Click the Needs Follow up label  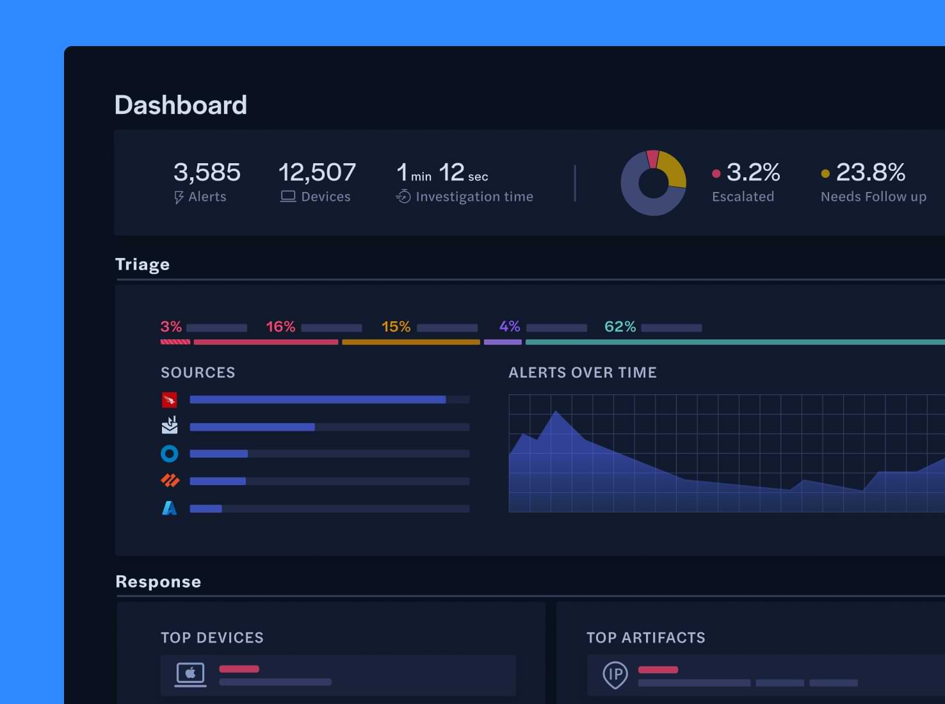873,197
